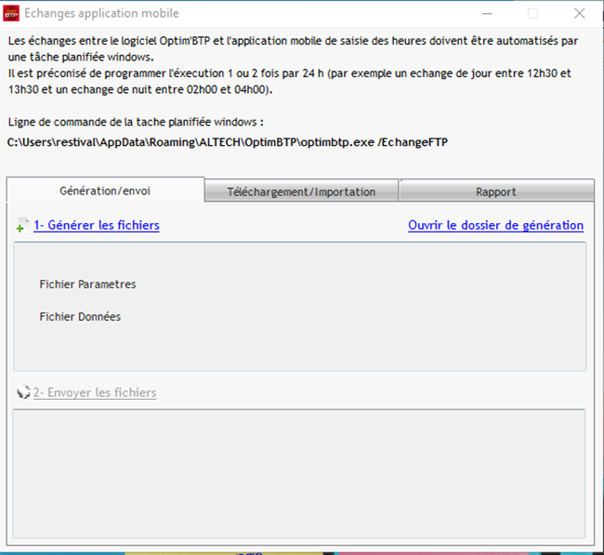Screen dimensions: 604x555
Task: Close the Echanges application mobile window
Action: click(x=579, y=13)
